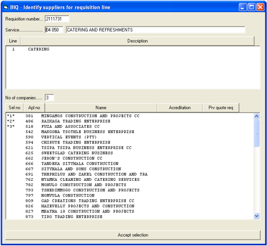The height and width of the screenshot is (246, 267).
Task: Minimize the BIQ window
Action: pos(243,7)
